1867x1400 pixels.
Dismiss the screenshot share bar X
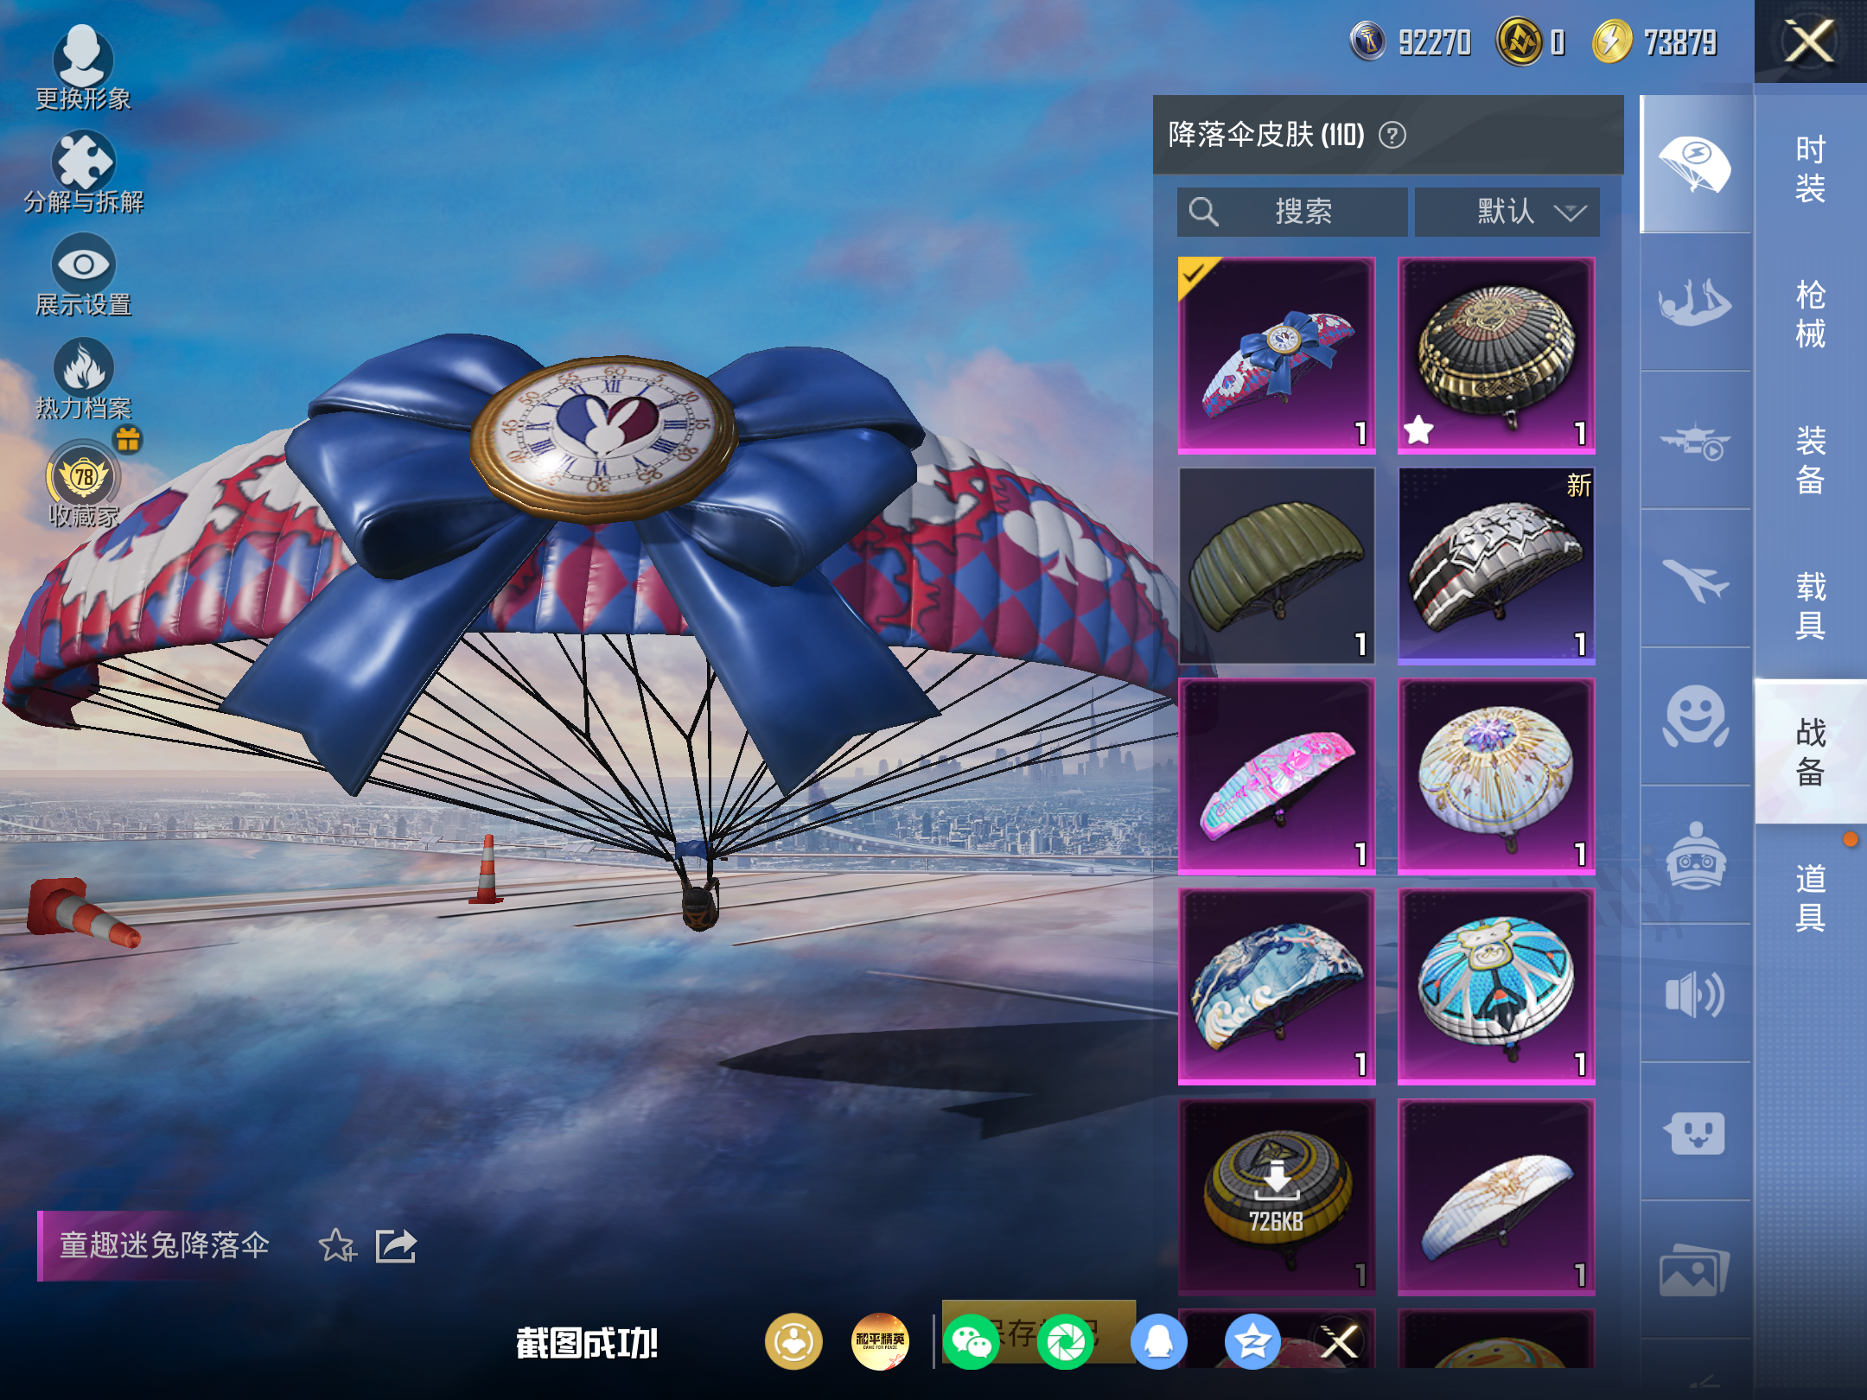1340,1342
